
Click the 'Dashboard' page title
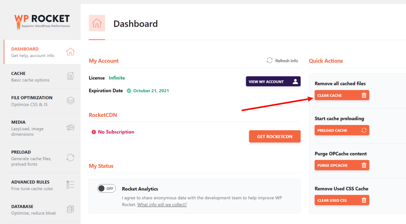tap(136, 24)
